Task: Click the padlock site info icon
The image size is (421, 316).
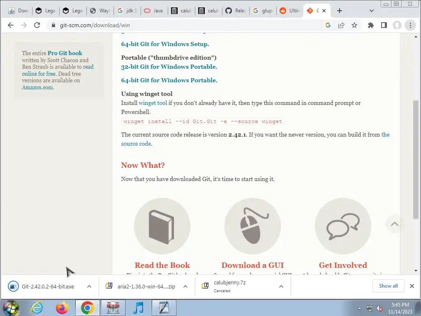Action: click(x=53, y=25)
